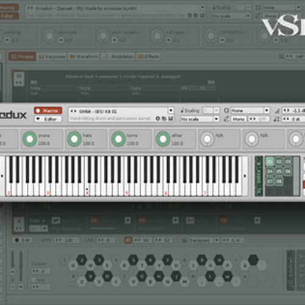Switch to Keyzones tab in background window

pos(52,57)
